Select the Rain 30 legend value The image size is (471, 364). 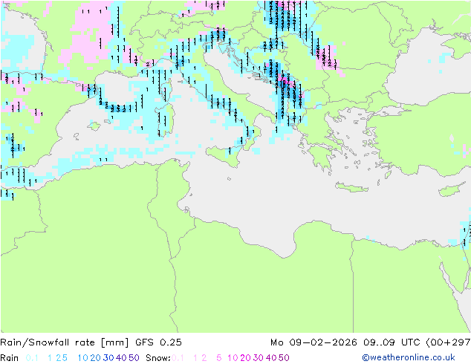point(108,358)
